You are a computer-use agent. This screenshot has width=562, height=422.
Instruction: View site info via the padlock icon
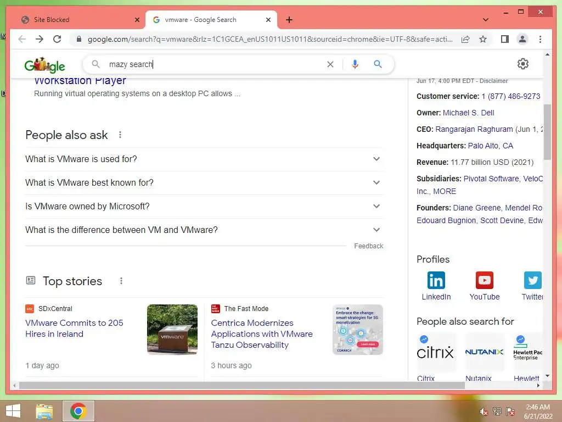click(79, 39)
